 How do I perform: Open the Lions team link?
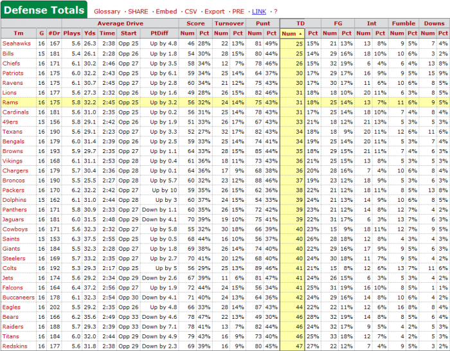[10, 93]
